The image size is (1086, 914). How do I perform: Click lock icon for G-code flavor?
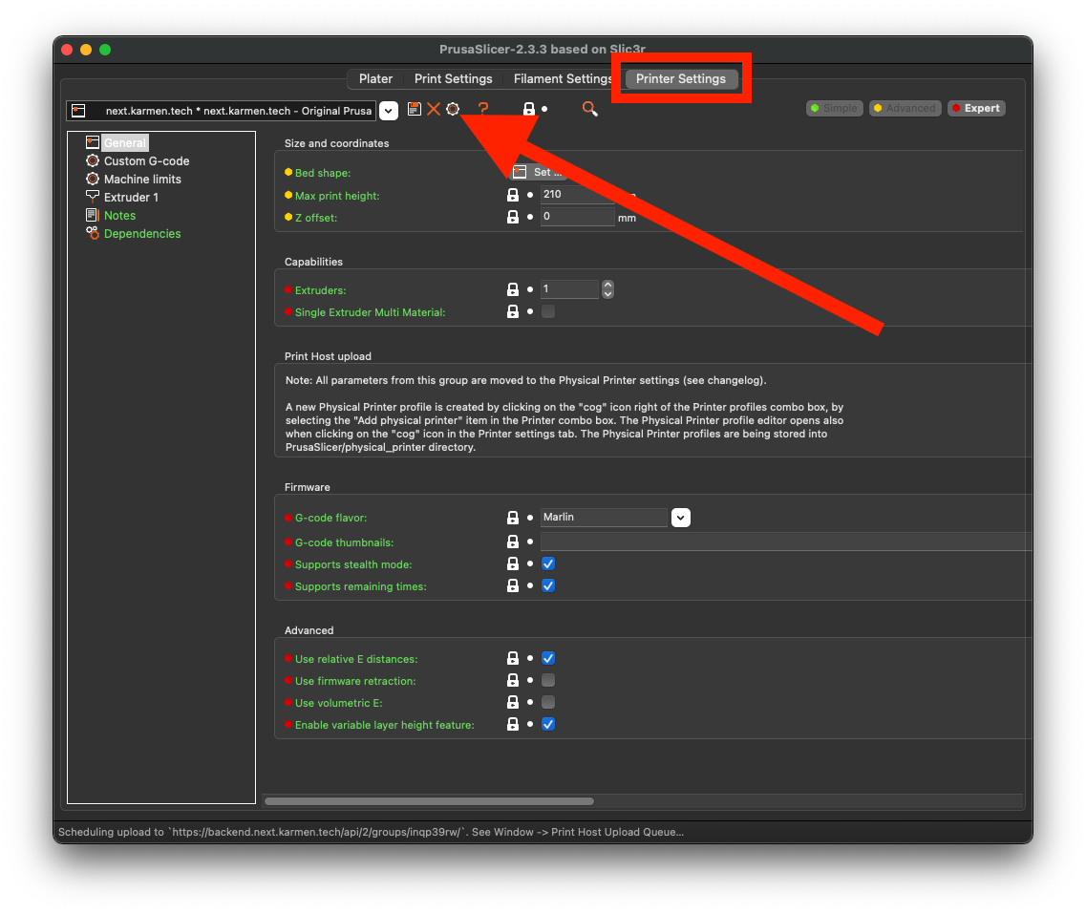pyautogui.click(x=513, y=518)
